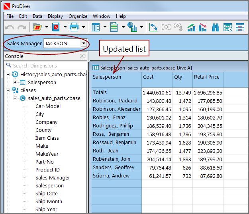249x214 pixels.
Task: Click the binoculars find icon
Action: coord(216,27)
